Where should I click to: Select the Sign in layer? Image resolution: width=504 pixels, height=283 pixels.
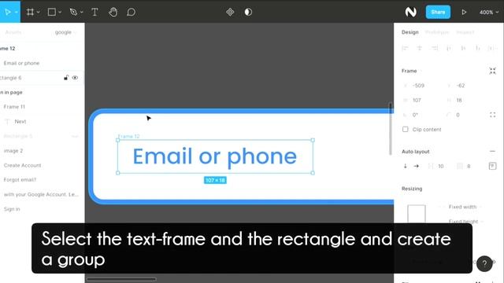point(12,209)
